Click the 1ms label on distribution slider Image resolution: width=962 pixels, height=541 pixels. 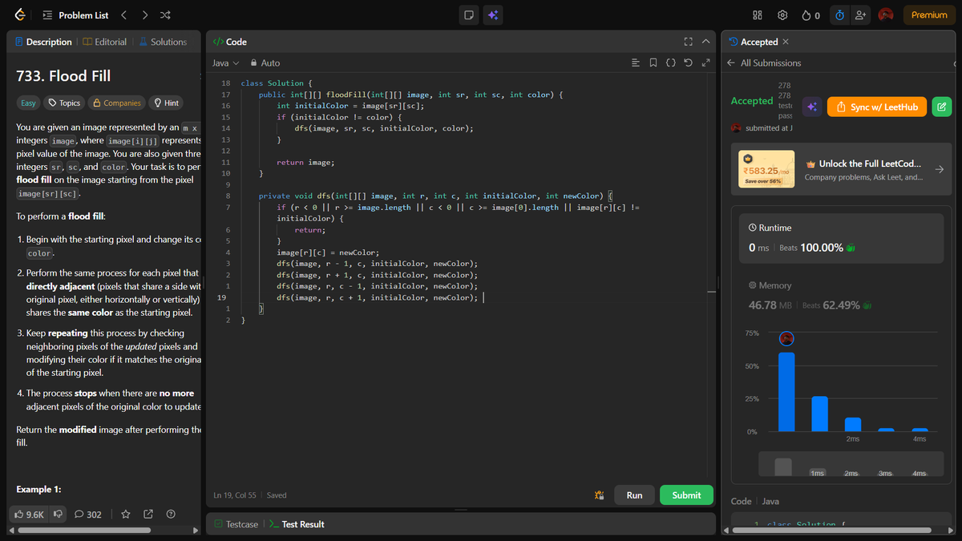818,473
